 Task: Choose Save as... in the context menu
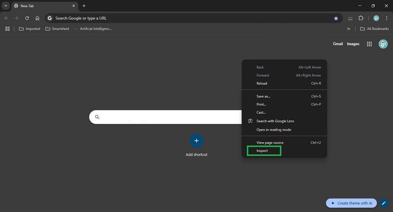click(x=284, y=96)
